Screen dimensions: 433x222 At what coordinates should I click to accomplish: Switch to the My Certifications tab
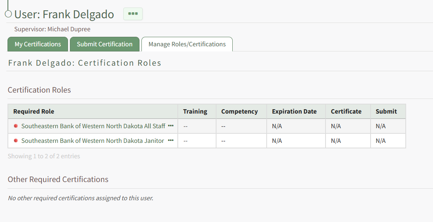click(38, 44)
